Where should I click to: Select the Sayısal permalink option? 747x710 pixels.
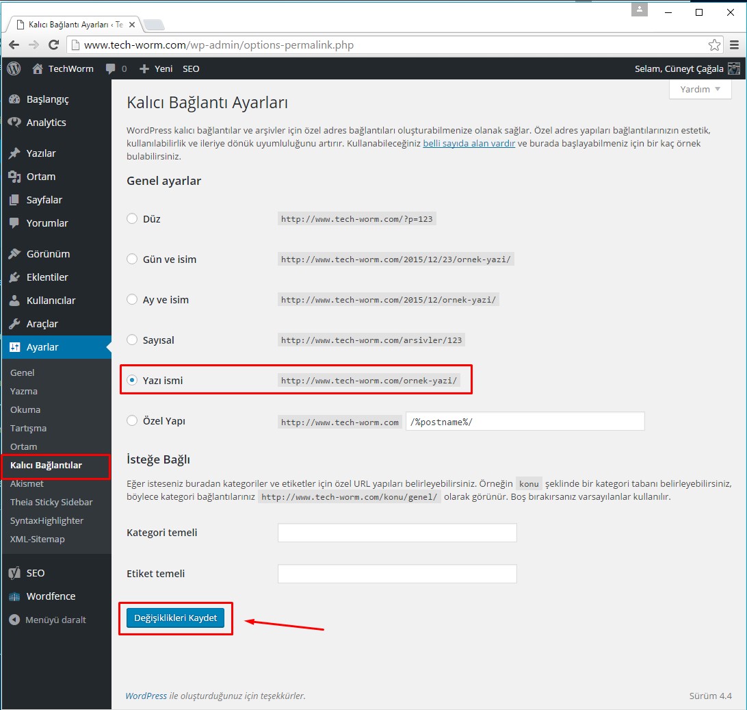pos(132,340)
